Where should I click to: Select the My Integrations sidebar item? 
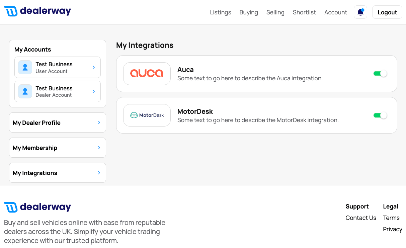click(58, 173)
